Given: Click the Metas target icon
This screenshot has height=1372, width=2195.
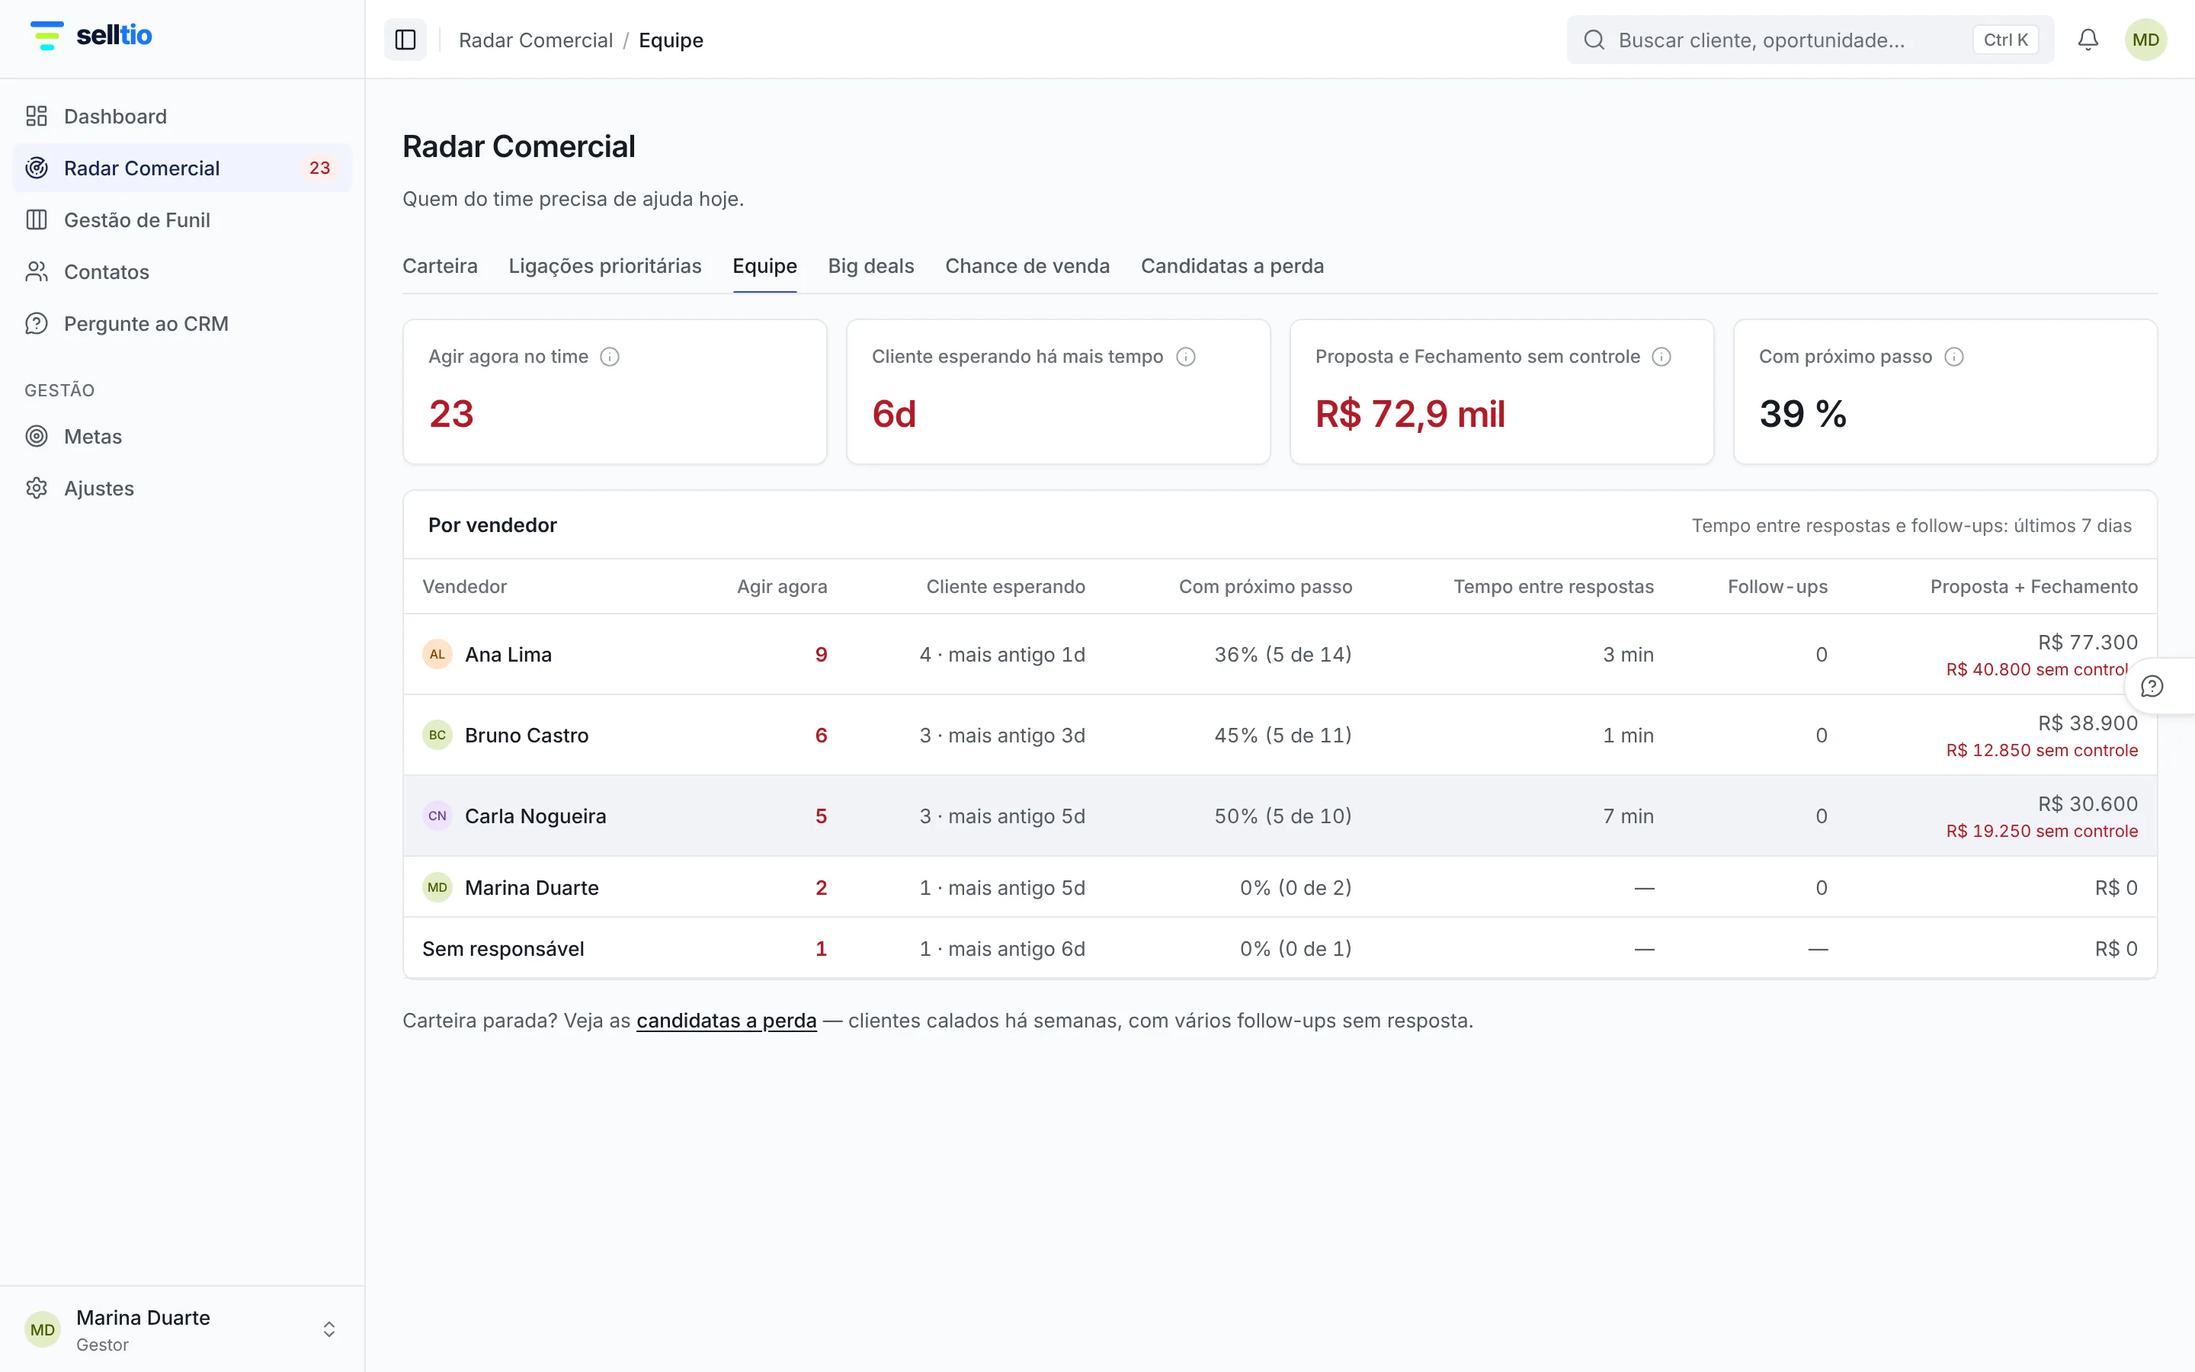Looking at the screenshot, I should (x=37, y=437).
